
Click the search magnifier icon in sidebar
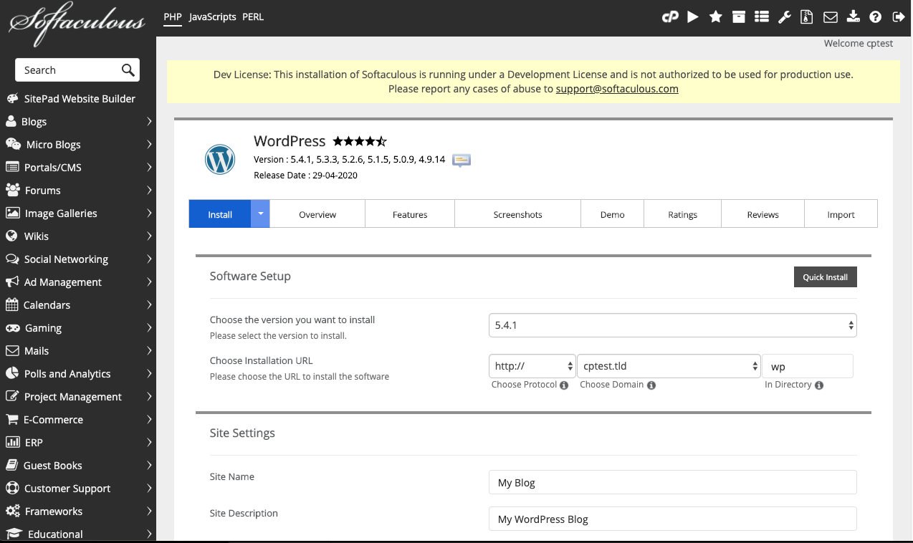click(x=128, y=70)
